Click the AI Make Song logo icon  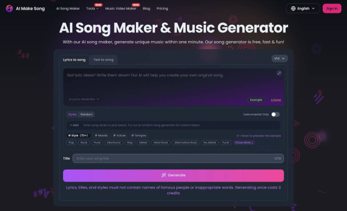(9, 9)
